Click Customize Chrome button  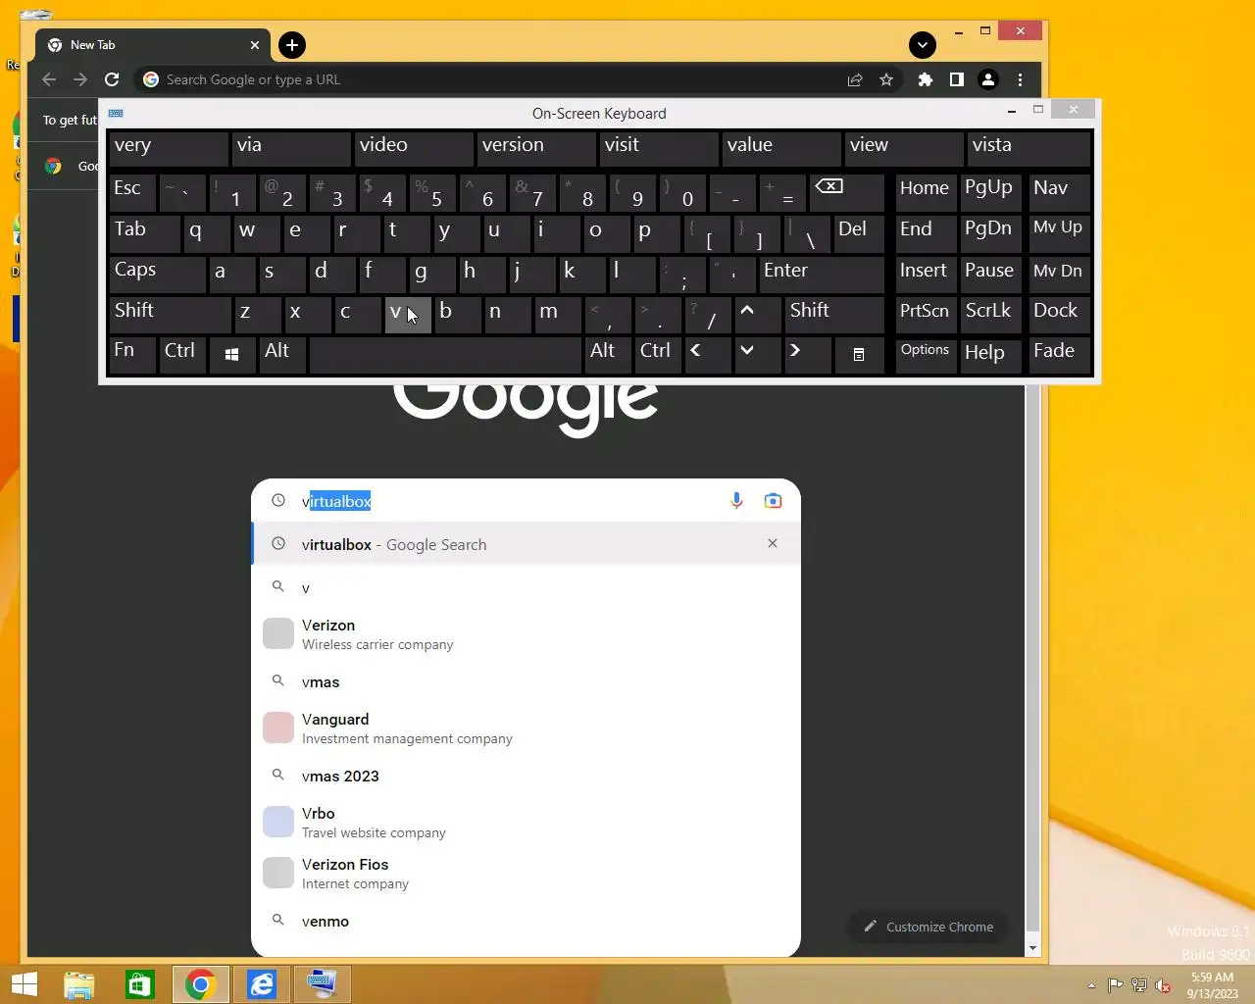coord(928,927)
